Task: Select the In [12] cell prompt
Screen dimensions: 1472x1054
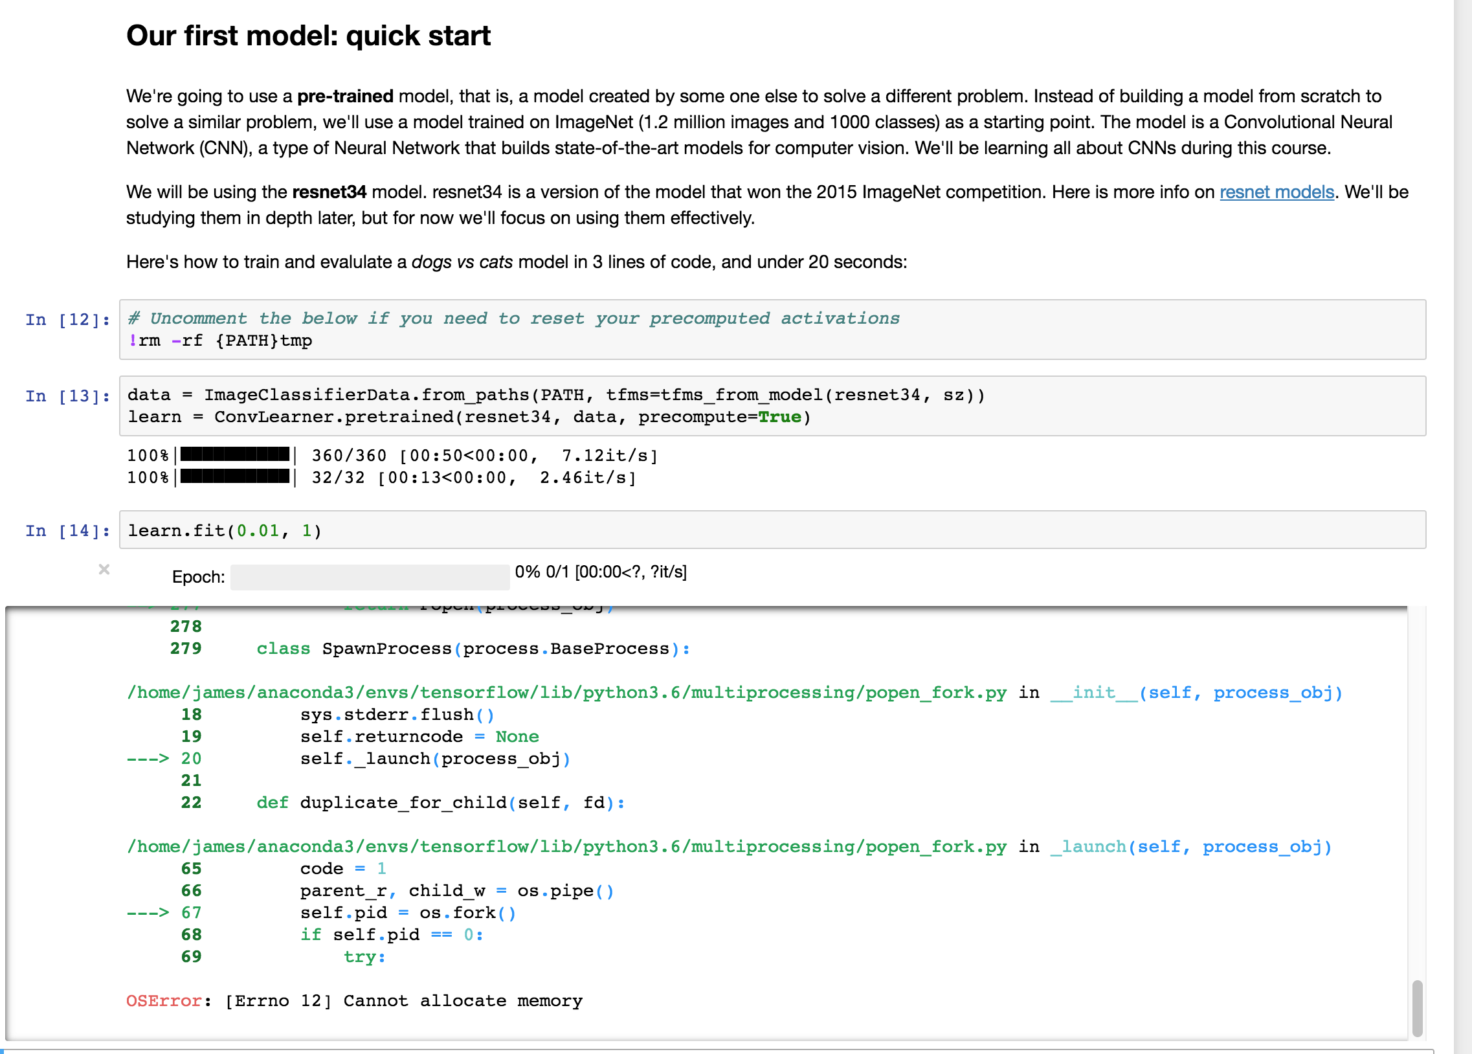Action: coord(67,320)
